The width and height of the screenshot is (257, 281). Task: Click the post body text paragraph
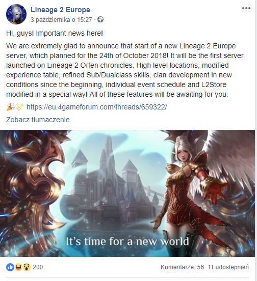pos(125,70)
